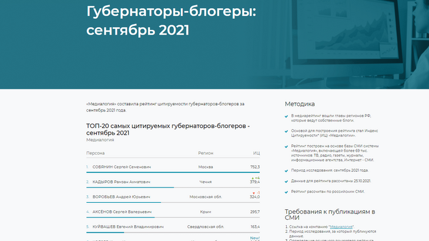Image resolution: width=429 pixels, height=241 pixels.
Task: Click the checkmark beside "Рейтинг построен на основе"
Action: [x=287, y=146]
